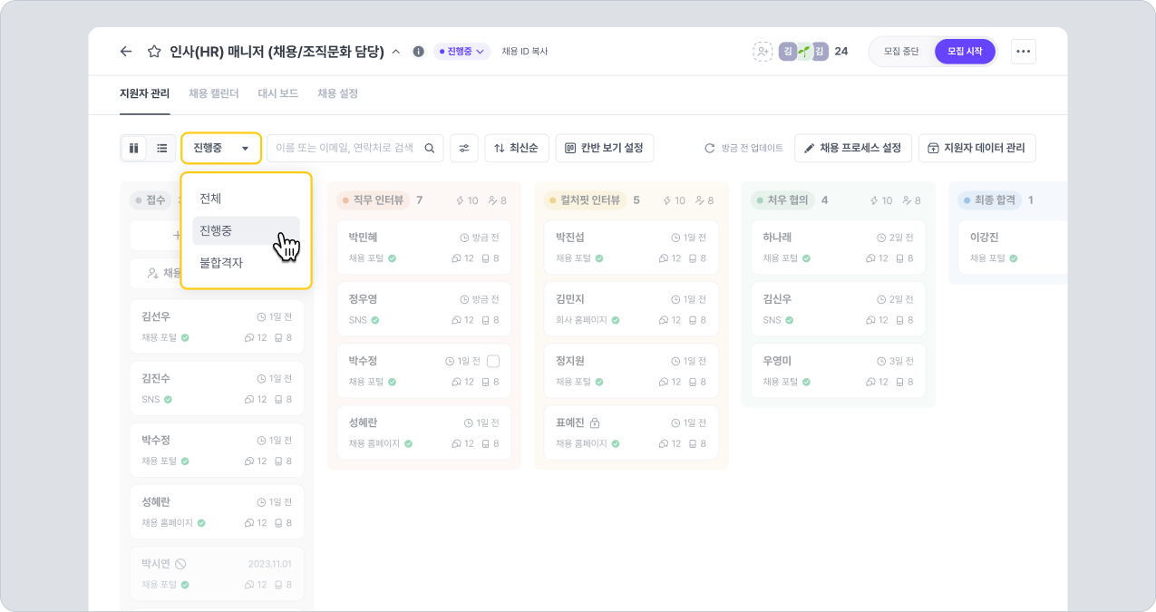Image resolution: width=1156 pixels, height=612 pixels.
Task: Click the refresh icon near 방금 전 업데이트
Action: pyautogui.click(x=710, y=148)
